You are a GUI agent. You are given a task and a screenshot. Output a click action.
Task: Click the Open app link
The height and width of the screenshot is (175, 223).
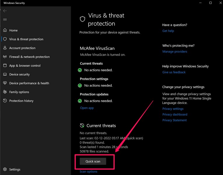(87, 108)
